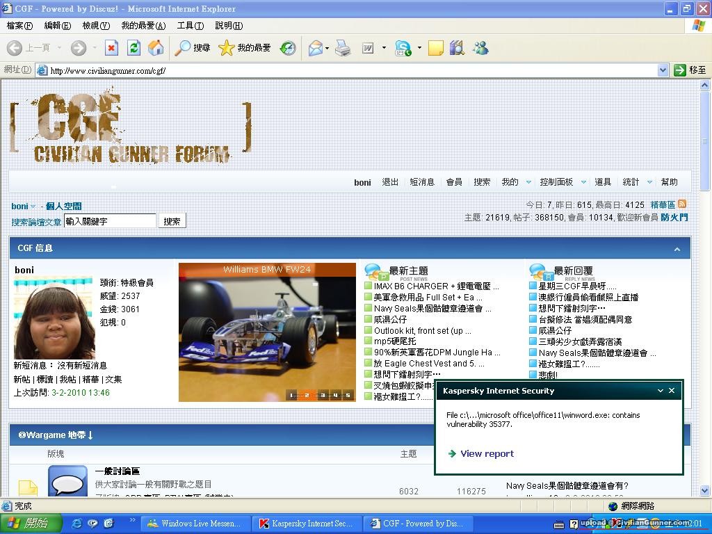Viewport: 712px width, 534px height.
Task: Click the 搜索 button beside keyword field
Action: click(x=172, y=221)
